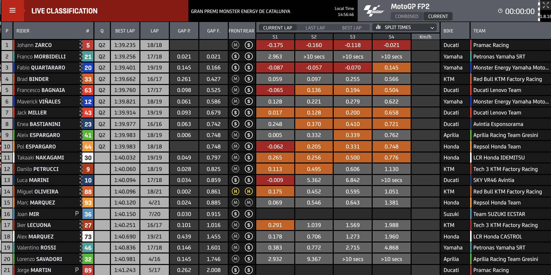Toggle sectors to LAST LAP
Screen dimensions: 551x275
tap(315, 28)
